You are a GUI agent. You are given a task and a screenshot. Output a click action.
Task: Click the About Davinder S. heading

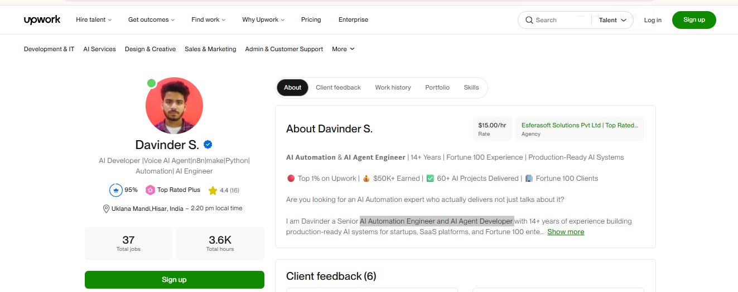(x=329, y=129)
